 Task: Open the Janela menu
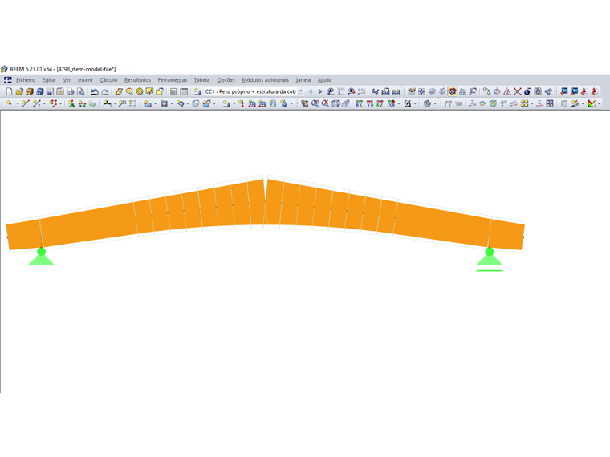coord(303,80)
